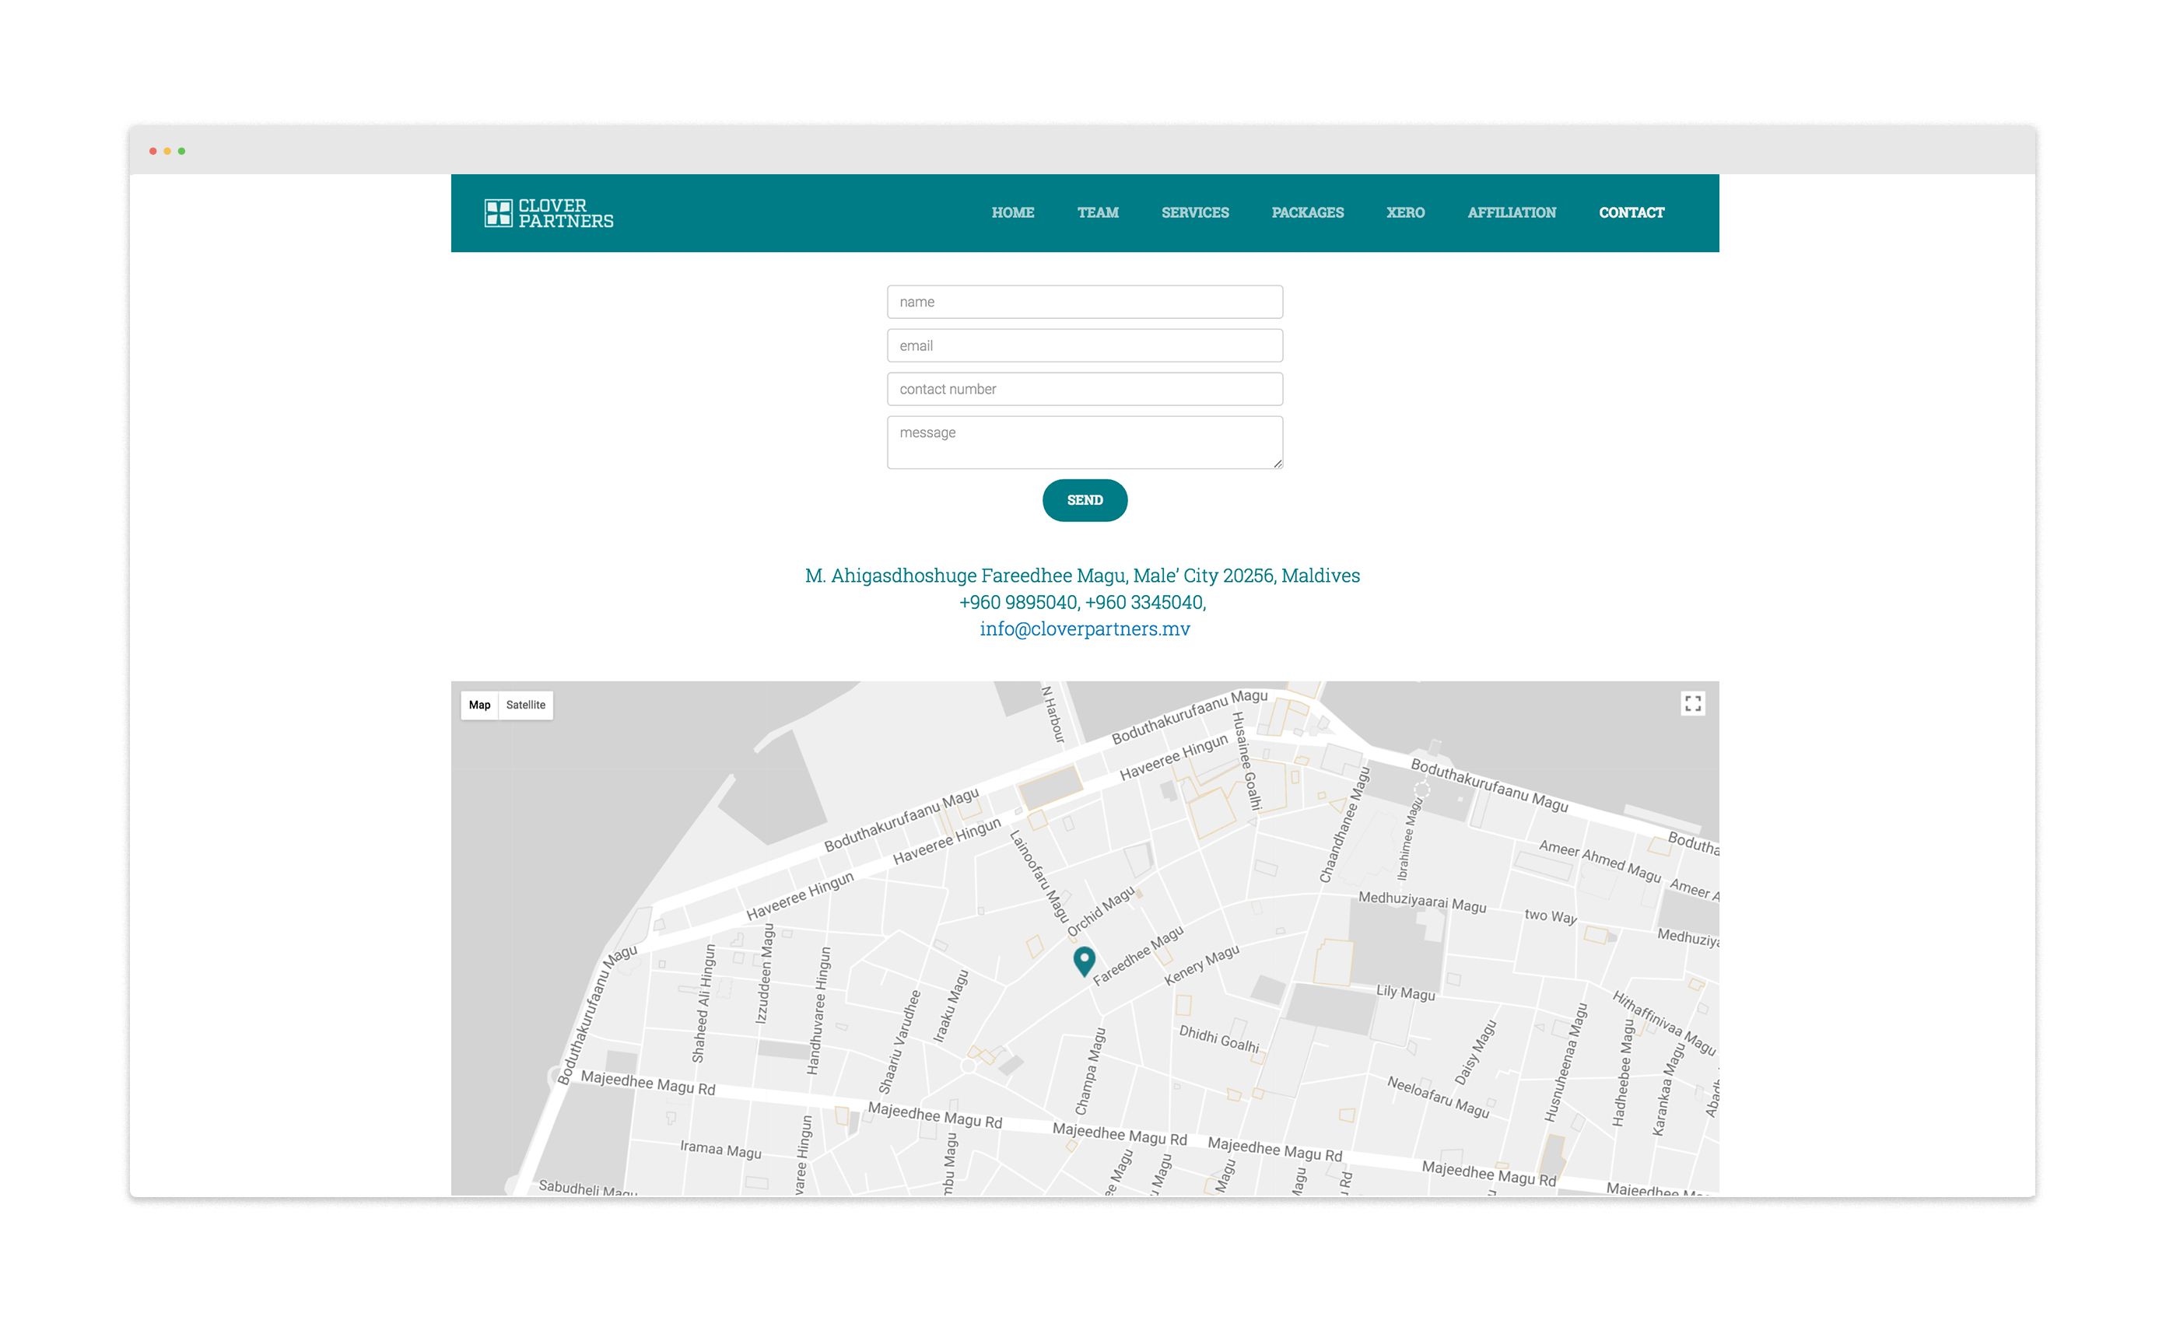Click into the email field
This screenshot has width=2166, height=1341.
[x=1084, y=346]
